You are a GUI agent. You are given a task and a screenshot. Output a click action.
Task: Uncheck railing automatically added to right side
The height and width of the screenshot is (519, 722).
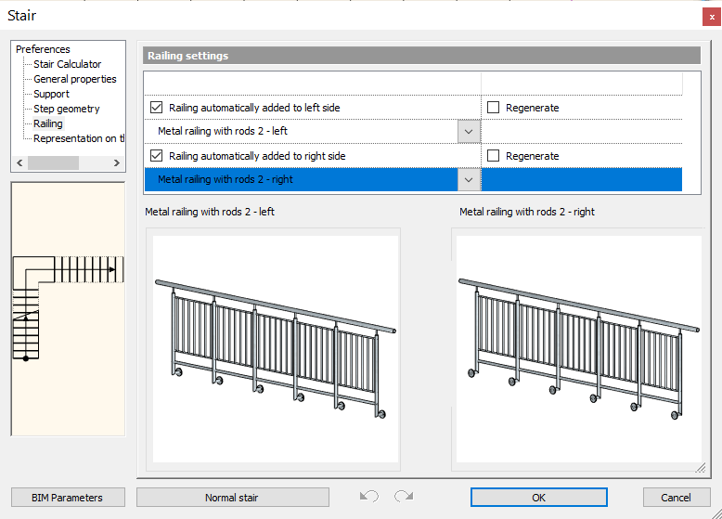[157, 156]
